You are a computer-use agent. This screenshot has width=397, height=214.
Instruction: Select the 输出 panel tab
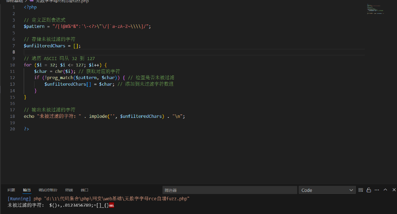[x=27, y=190]
